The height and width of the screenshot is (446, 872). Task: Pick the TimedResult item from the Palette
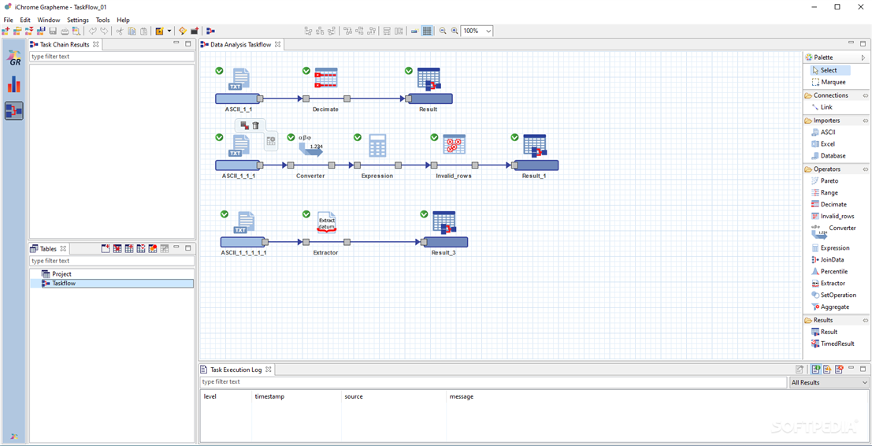click(832, 344)
